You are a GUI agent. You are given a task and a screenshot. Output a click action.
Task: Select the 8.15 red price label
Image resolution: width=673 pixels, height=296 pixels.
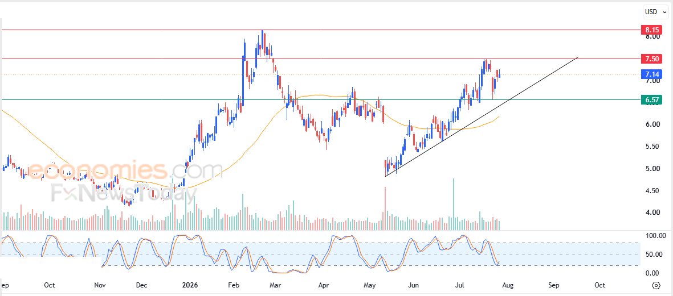tap(651, 30)
